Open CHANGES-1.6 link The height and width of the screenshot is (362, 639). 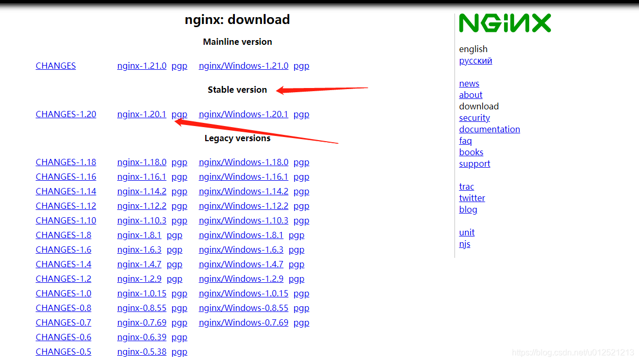point(64,250)
